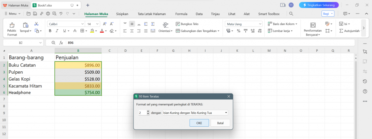Expand Gabungkan dan Tengahkan dropdown
The image size is (372, 139).
point(198,31)
